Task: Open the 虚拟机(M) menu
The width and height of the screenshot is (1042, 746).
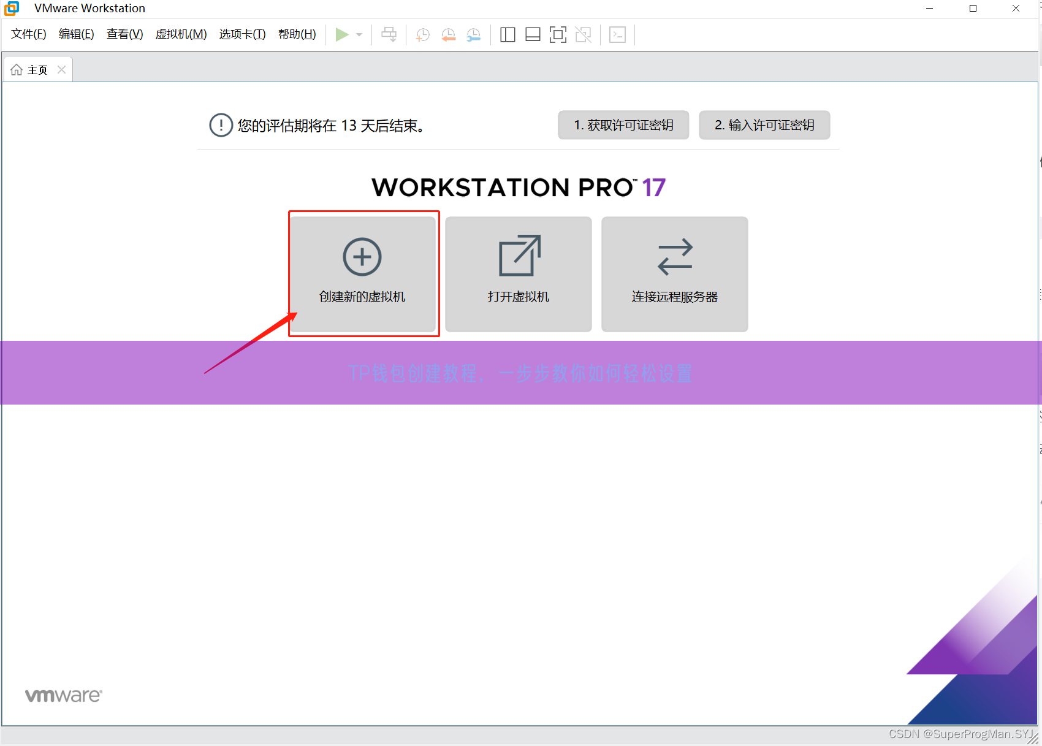Action: 181,34
